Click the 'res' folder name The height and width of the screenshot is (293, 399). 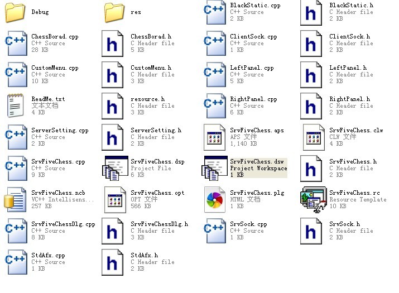136,12
